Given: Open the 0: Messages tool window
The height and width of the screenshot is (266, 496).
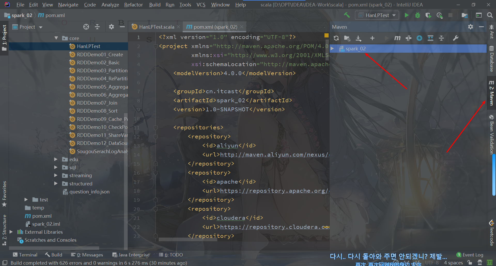Looking at the screenshot, I should click(87, 255).
